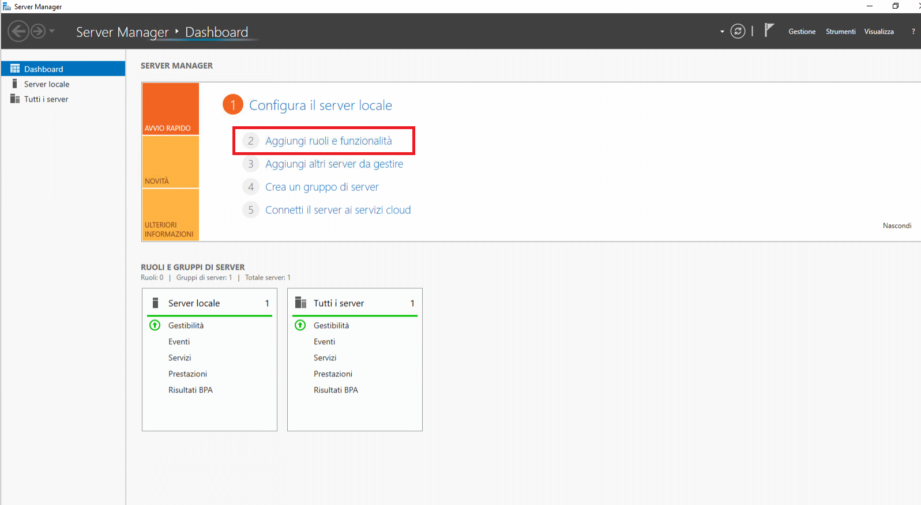Click the Tutti i server icon in sidebar
This screenshot has height=505, width=921.
point(15,99)
